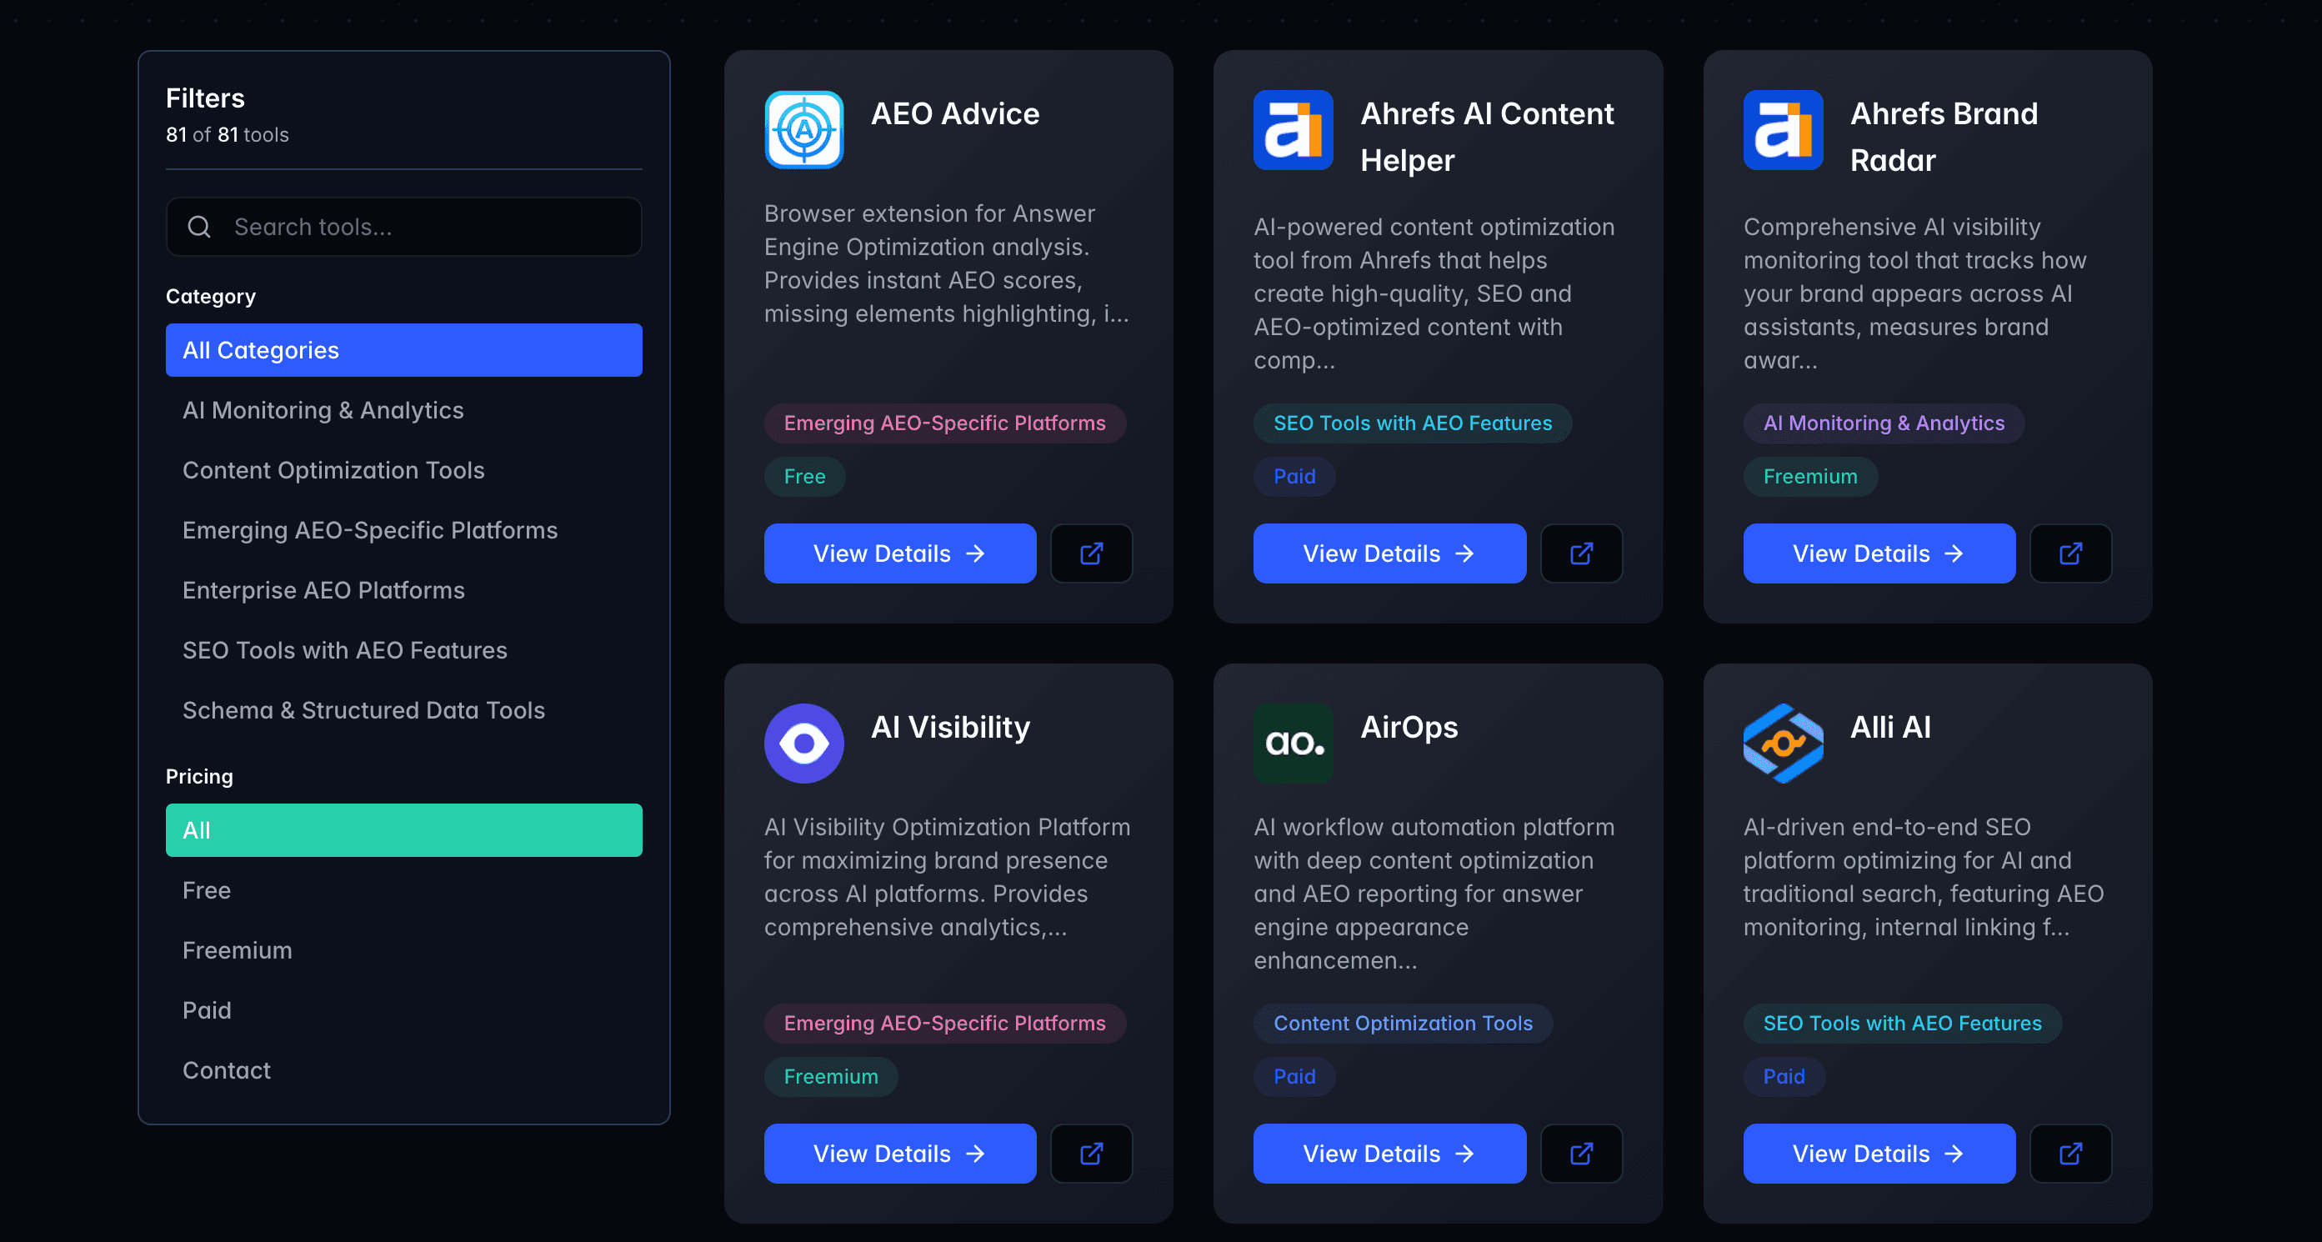
Task: View details for Alli AI
Action: tap(1879, 1153)
